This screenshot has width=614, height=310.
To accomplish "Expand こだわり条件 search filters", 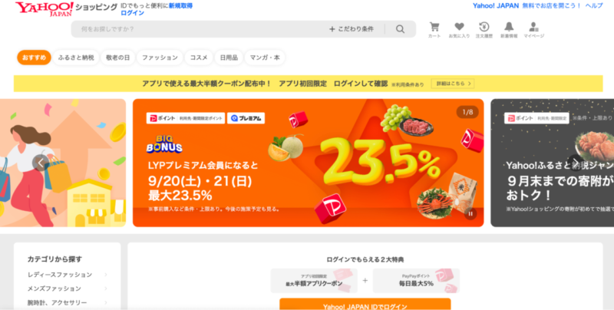I will [352, 29].
